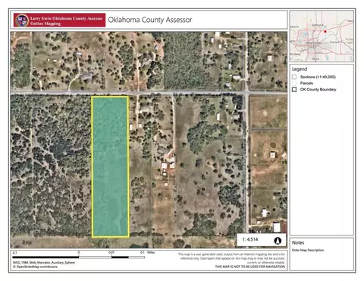Click the 'Enter Map Description' text
Viewport: 364px width, 281px height.
click(308, 250)
